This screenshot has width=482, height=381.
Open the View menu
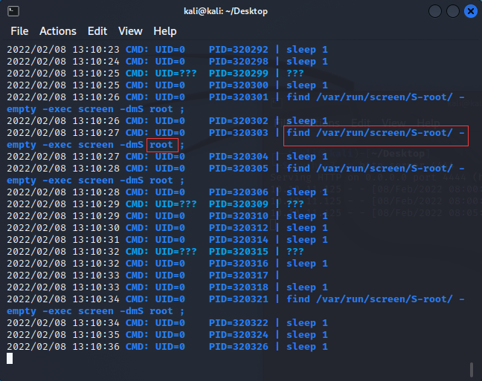(130, 31)
